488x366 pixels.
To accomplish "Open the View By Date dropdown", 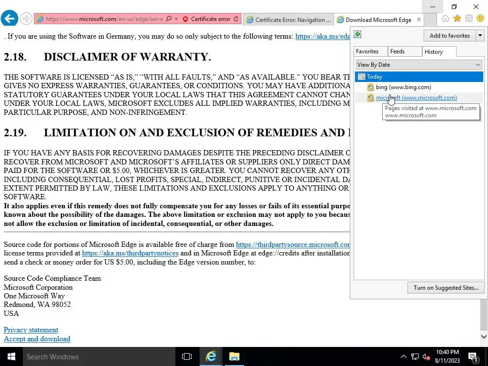I will pyautogui.click(x=419, y=65).
